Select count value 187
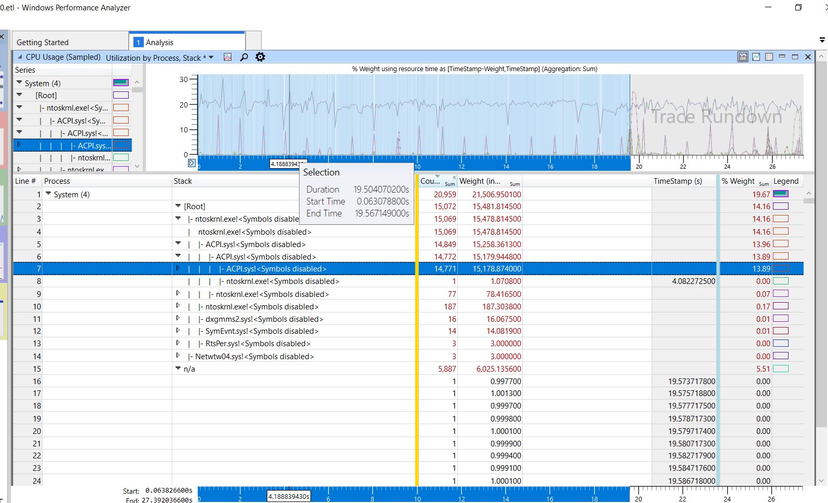The image size is (828, 503). tap(450, 306)
